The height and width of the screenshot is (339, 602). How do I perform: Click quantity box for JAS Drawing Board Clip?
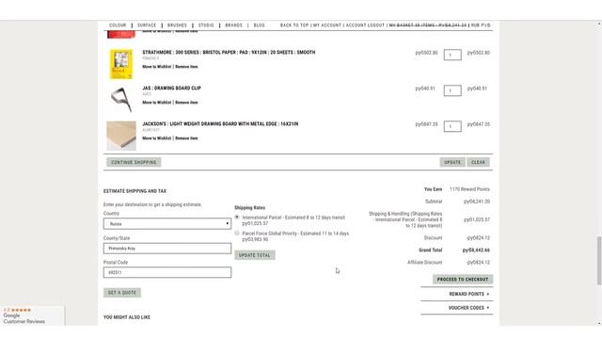pyautogui.click(x=452, y=90)
